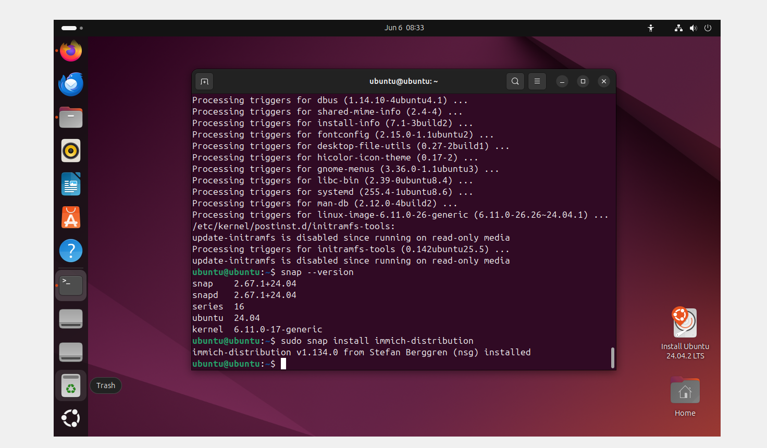Viewport: 767px width, 448px height.
Task: Open the App Center icon
Action: [71, 217]
